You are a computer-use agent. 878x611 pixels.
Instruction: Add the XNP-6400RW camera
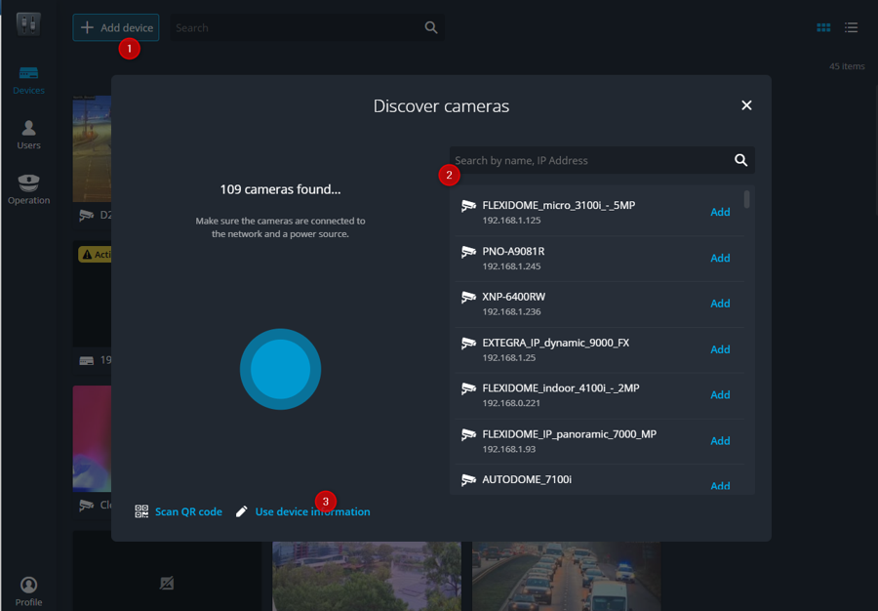pyautogui.click(x=720, y=304)
